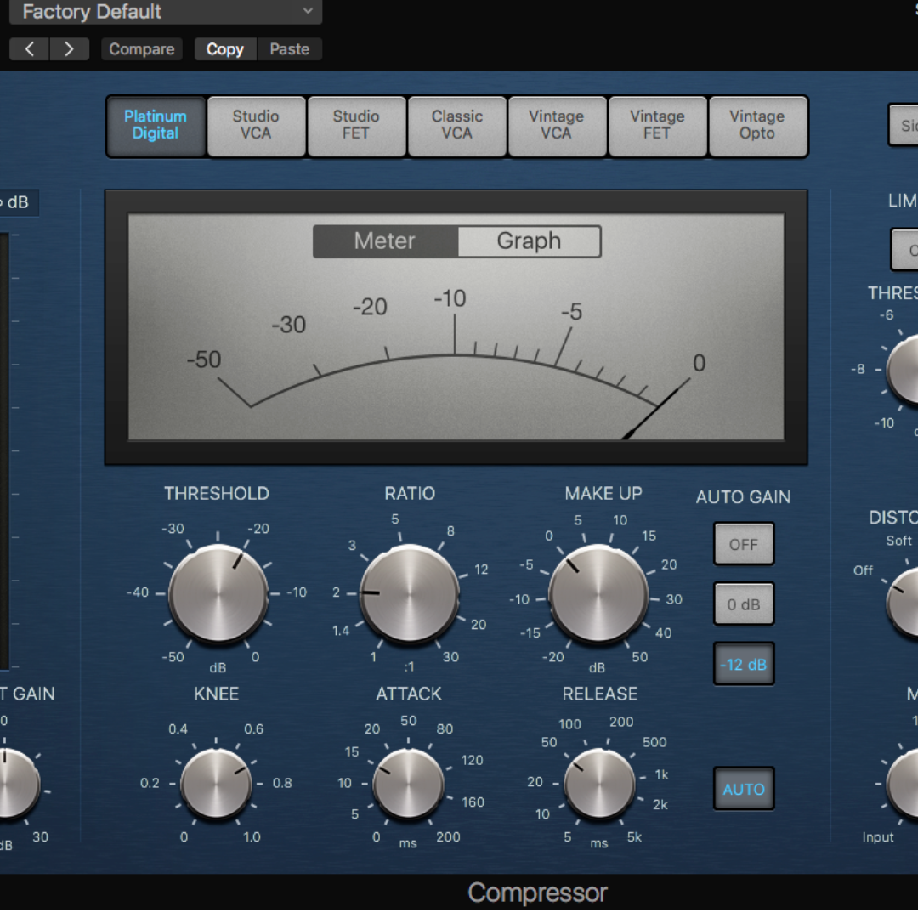
Task: Toggle the AUTO release mode
Action: pyautogui.click(x=744, y=788)
